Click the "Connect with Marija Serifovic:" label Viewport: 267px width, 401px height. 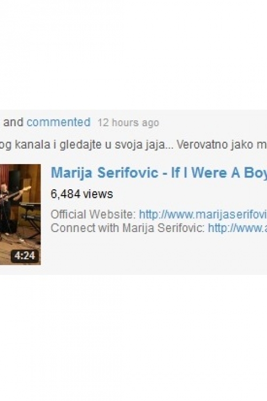pos(128,228)
